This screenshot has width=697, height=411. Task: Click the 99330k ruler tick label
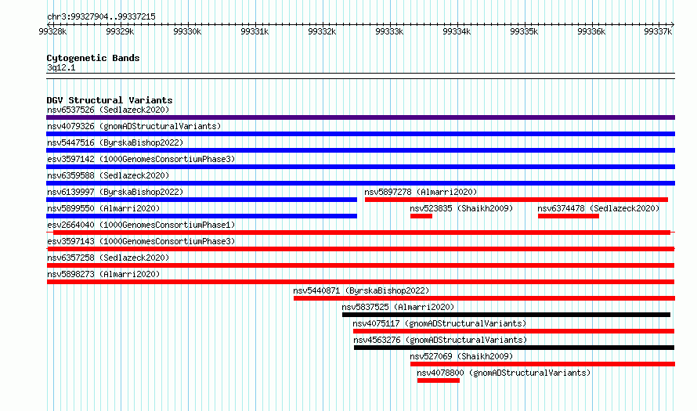[x=187, y=31]
